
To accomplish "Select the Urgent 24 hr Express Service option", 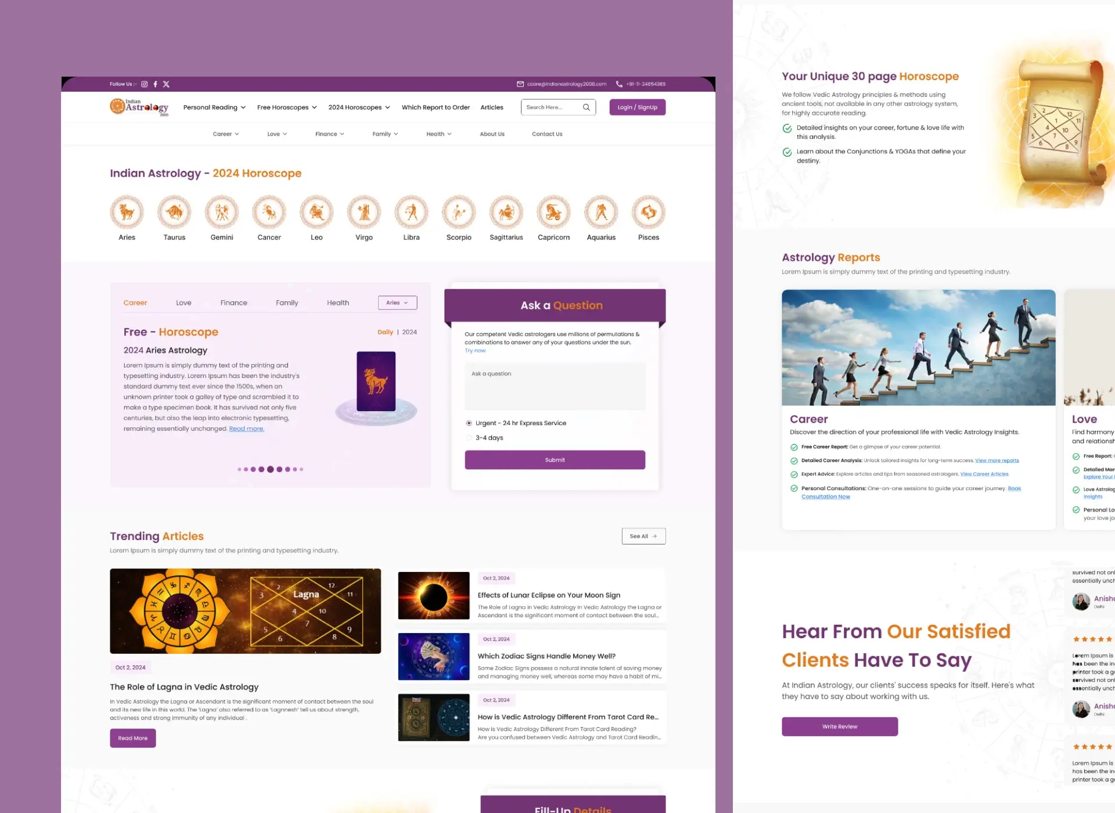I will [x=469, y=423].
